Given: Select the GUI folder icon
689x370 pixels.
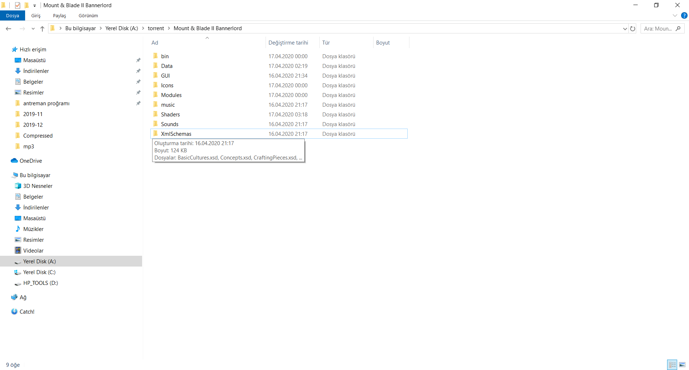Looking at the screenshot, I should [155, 75].
